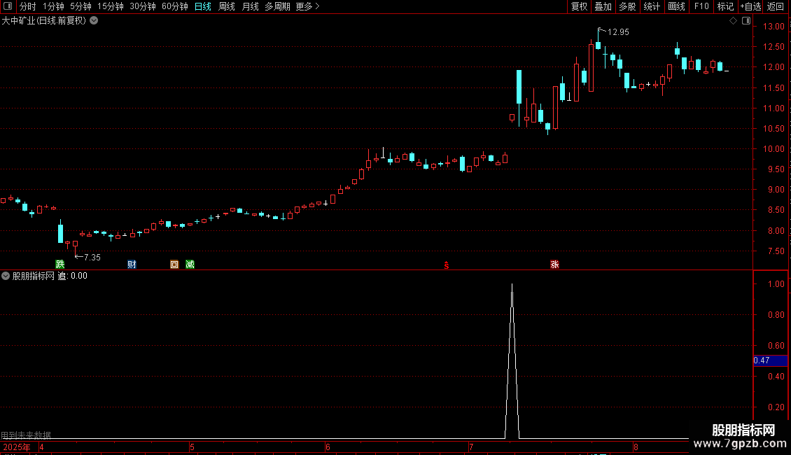Click the 12.95 high price label
The image size is (791, 455).
pos(618,31)
